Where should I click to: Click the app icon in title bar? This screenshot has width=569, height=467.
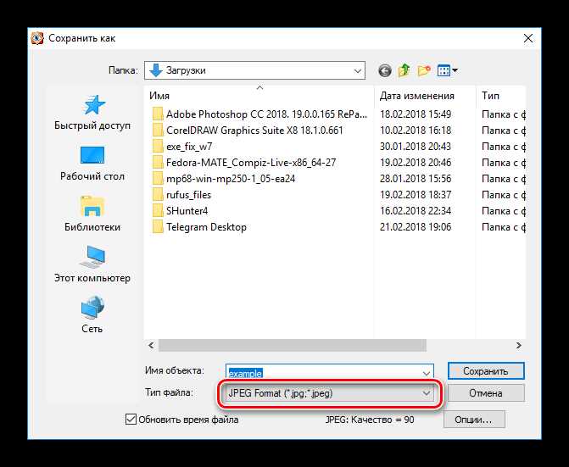(x=37, y=38)
